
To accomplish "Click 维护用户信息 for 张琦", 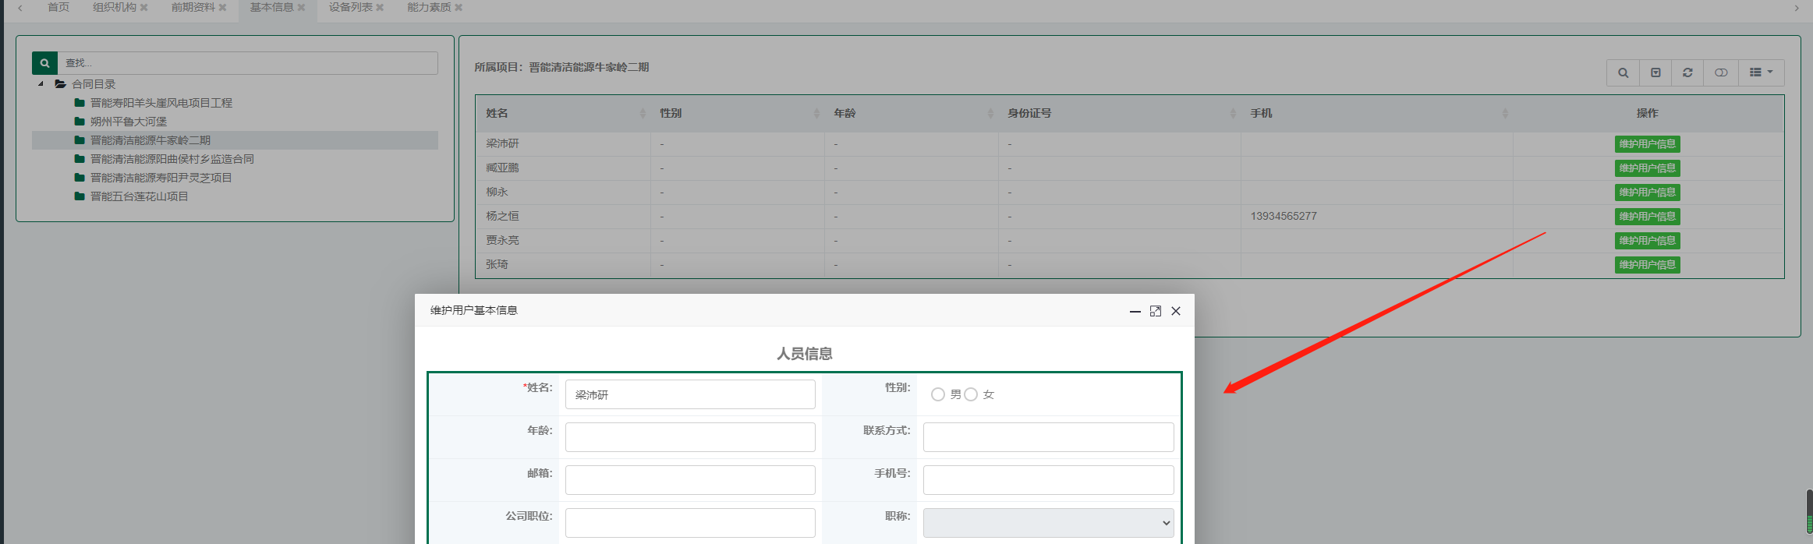I will 1647,265.
